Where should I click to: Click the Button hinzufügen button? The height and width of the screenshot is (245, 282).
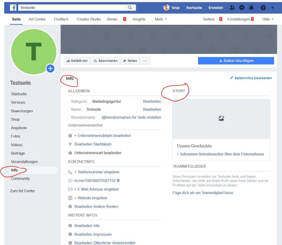pos(236,61)
